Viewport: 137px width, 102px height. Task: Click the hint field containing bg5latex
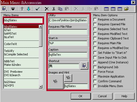tap(76, 86)
